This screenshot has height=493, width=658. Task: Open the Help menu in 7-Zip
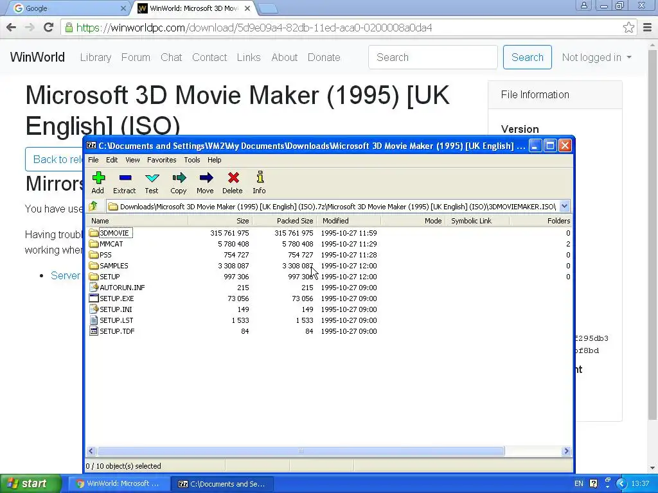[x=214, y=160]
